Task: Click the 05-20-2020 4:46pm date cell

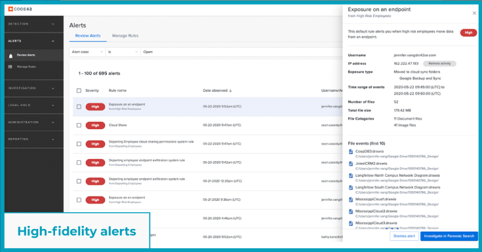Action: click(x=222, y=219)
